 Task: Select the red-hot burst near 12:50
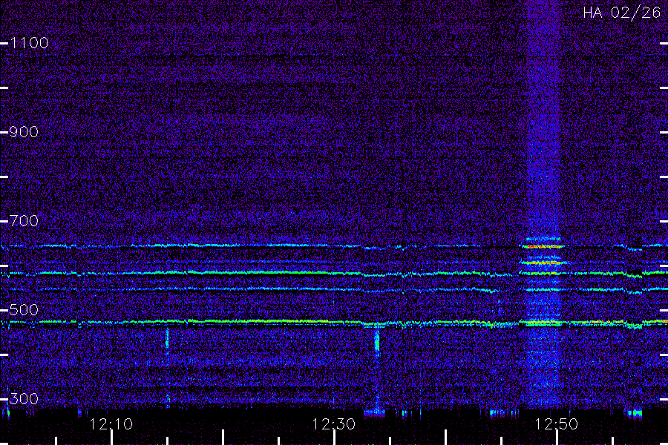[542, 246]
